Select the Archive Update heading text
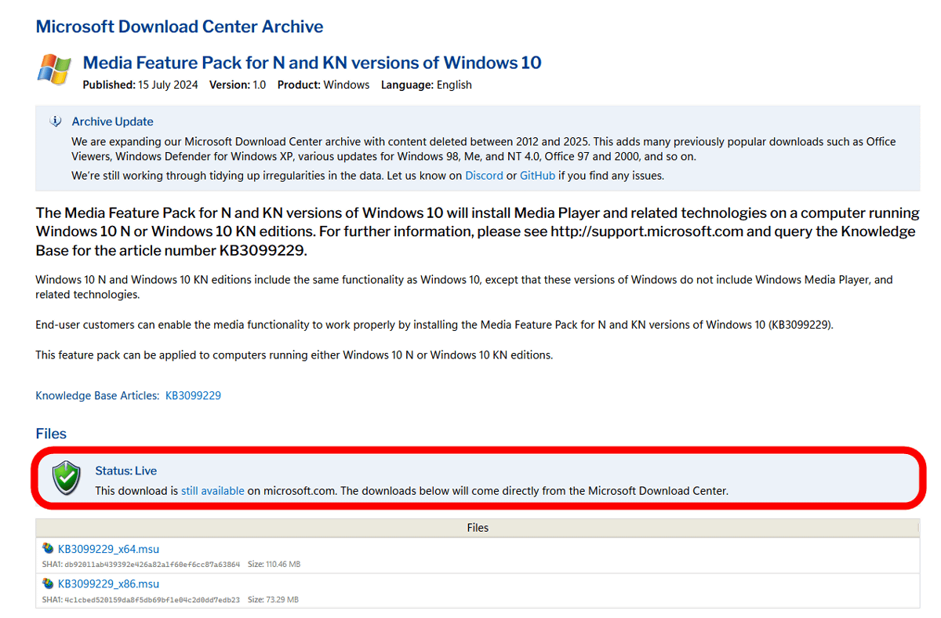 [x=112, y=122]
